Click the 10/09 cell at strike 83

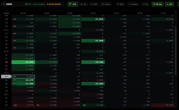[x=70, y=91]
